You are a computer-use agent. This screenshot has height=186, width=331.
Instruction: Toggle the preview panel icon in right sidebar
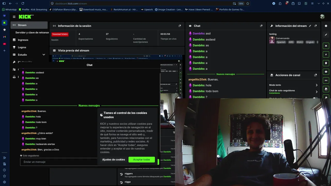tap(326, 46)
